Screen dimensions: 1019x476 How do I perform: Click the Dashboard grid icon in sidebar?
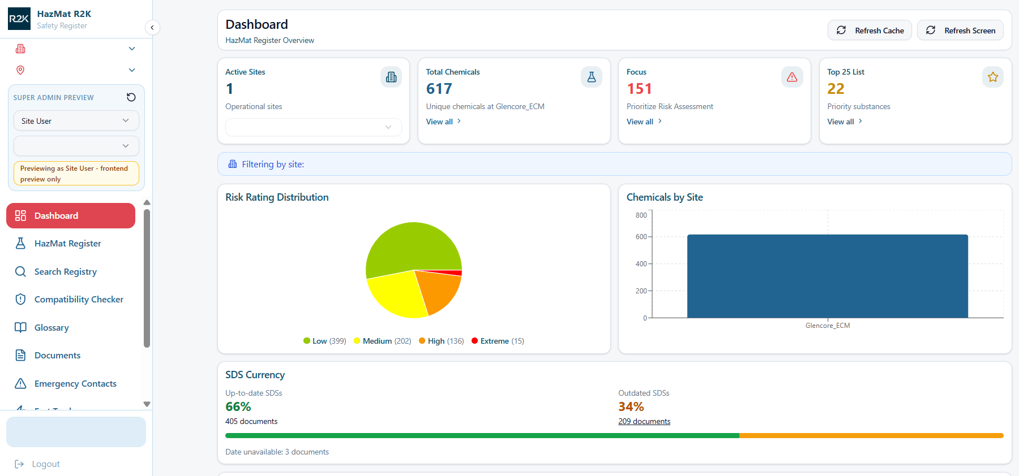(20, 215)
